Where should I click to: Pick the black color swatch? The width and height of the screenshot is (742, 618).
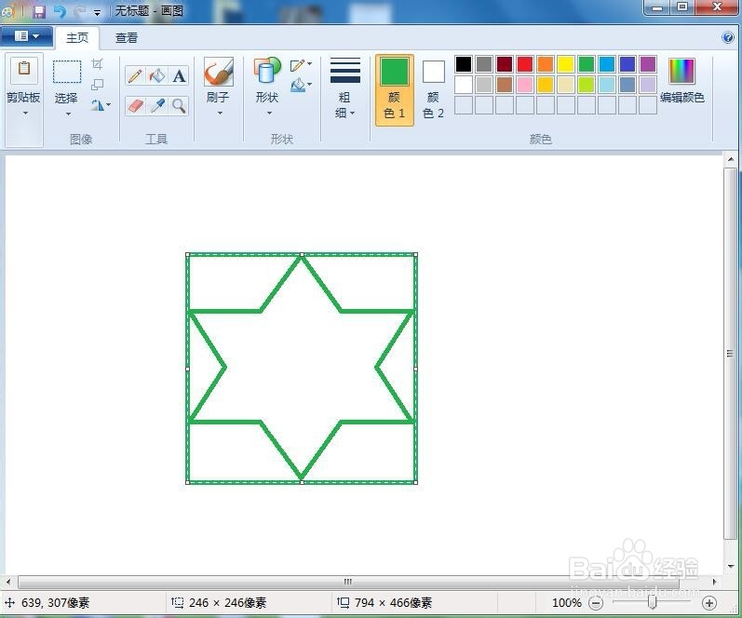[464, 64]
